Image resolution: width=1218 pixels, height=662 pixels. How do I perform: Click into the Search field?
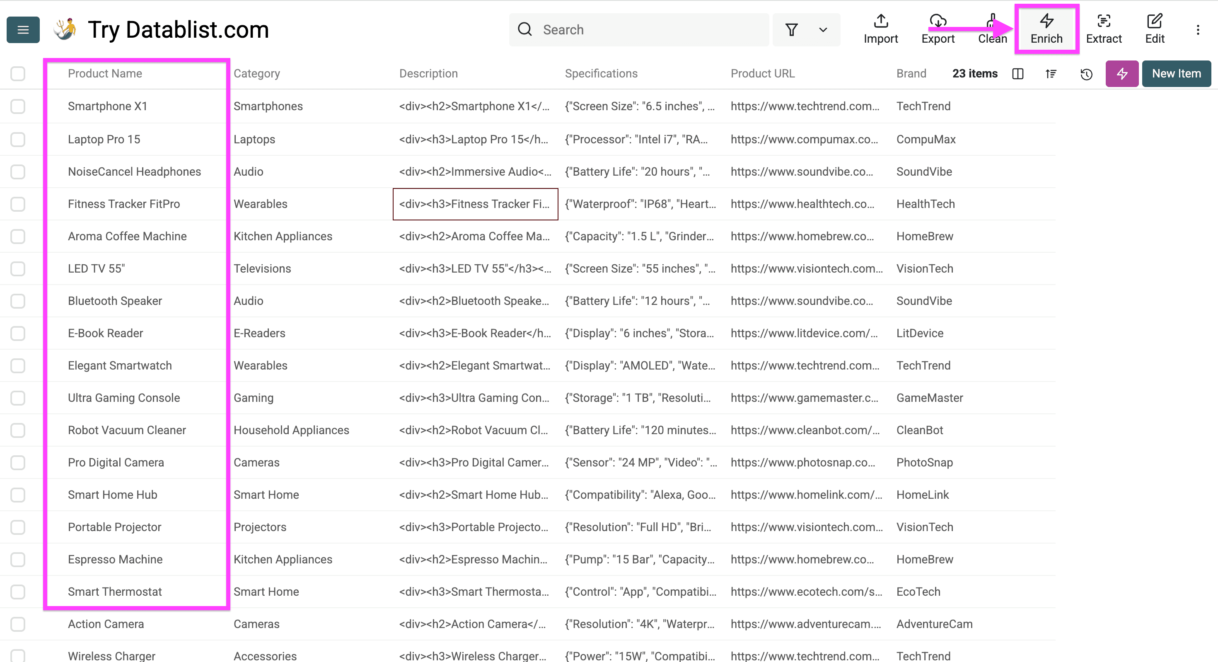[648, 30]
